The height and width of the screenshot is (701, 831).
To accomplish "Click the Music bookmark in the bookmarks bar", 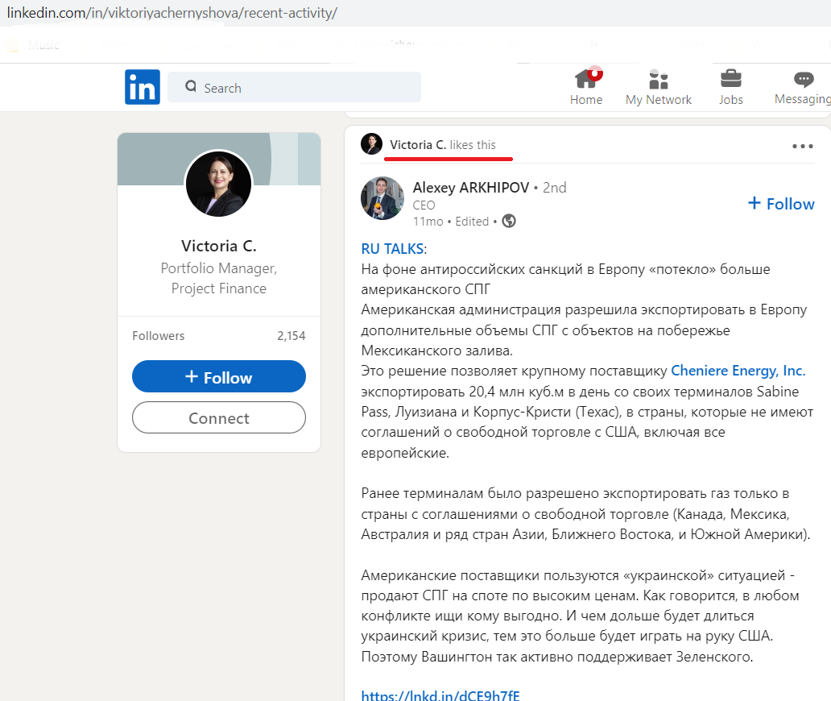I will coord(35,45).
